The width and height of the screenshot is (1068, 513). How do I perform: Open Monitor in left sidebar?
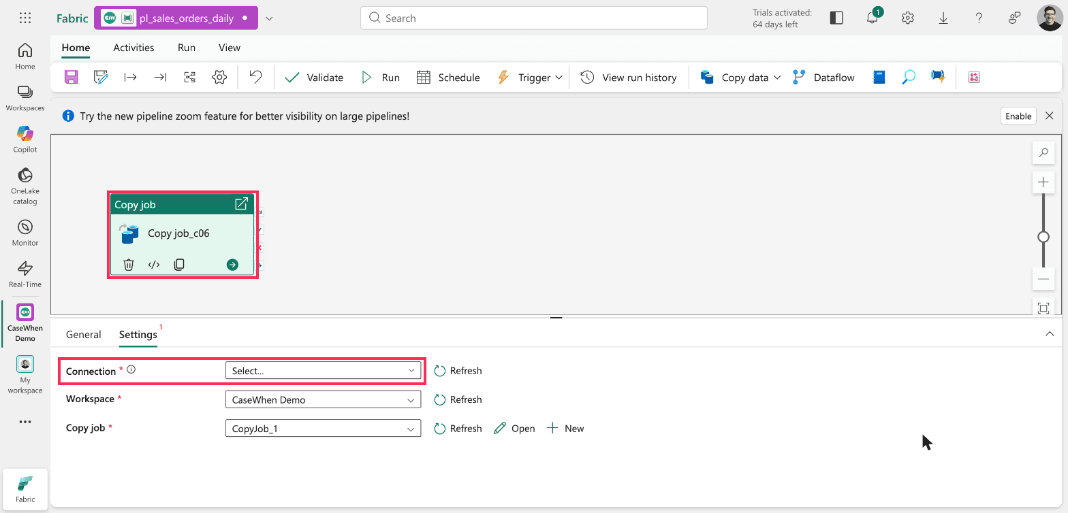[25, 233]
